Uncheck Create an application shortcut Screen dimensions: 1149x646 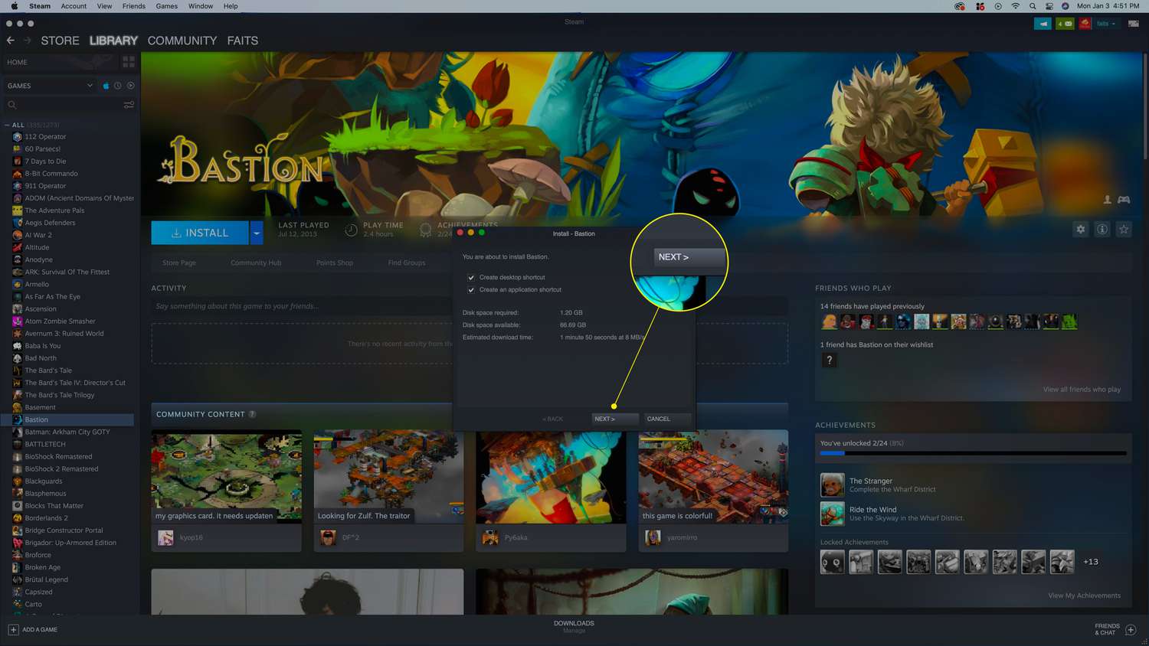(x=471, y=290)
